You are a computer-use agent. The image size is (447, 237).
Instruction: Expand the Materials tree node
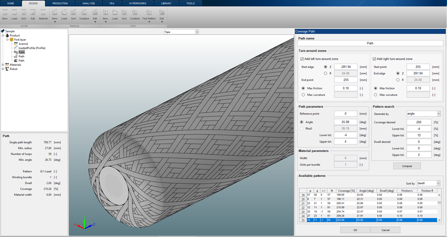(3, 65)
